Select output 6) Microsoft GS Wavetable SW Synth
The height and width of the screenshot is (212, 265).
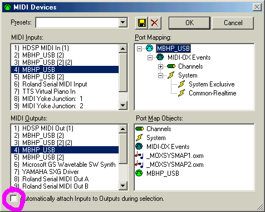(65, 165)
